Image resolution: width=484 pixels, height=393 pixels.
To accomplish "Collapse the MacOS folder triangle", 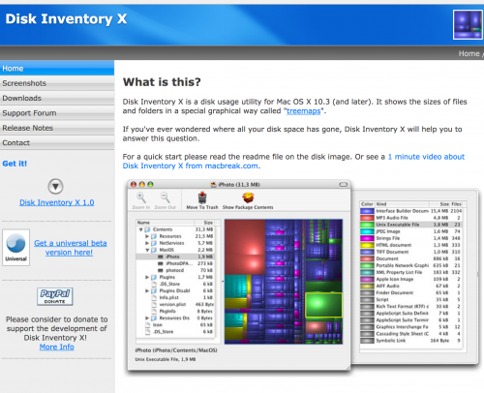I will click(x=147, y=250).
